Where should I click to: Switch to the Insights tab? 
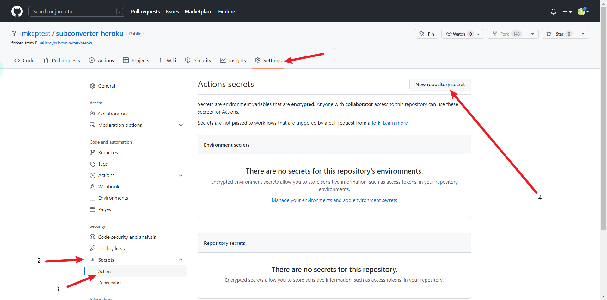pyautogui.click(x=233, y=60)
